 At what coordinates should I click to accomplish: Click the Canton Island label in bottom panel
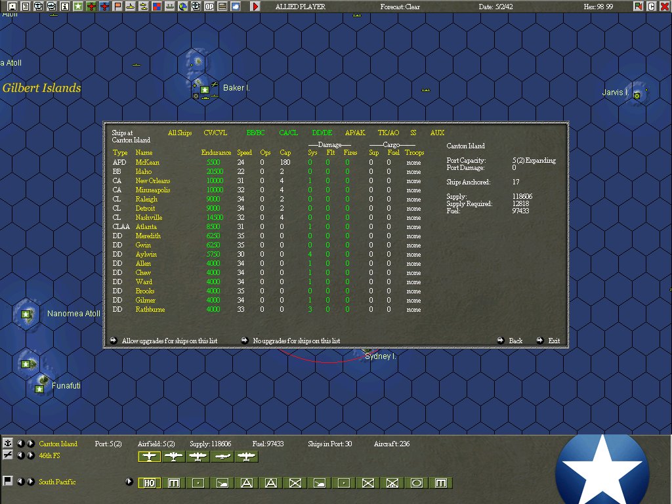click(58, 444)
